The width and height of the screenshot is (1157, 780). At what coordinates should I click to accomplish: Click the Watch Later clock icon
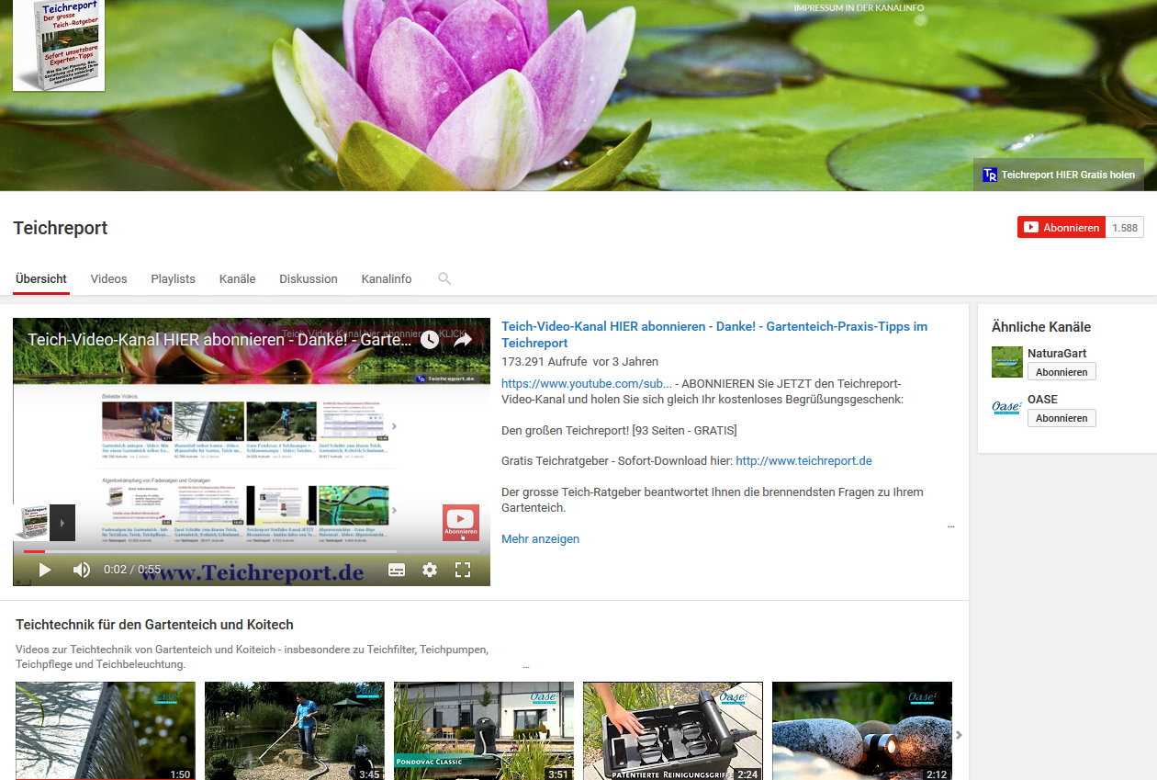coord(430,340)
